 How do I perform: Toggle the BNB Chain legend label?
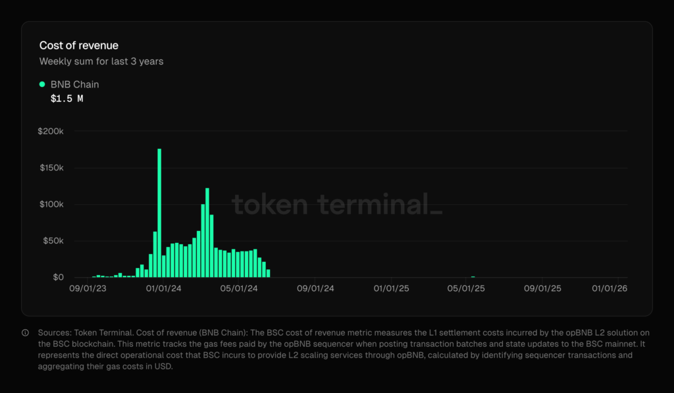click(74, 84)
